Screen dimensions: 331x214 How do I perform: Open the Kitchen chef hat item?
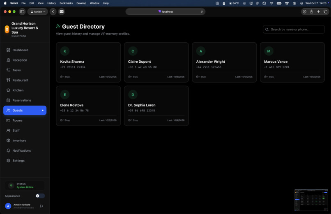[25, 90]
